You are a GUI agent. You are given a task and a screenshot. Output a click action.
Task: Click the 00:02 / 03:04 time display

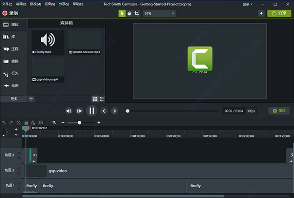click(234, 111)
